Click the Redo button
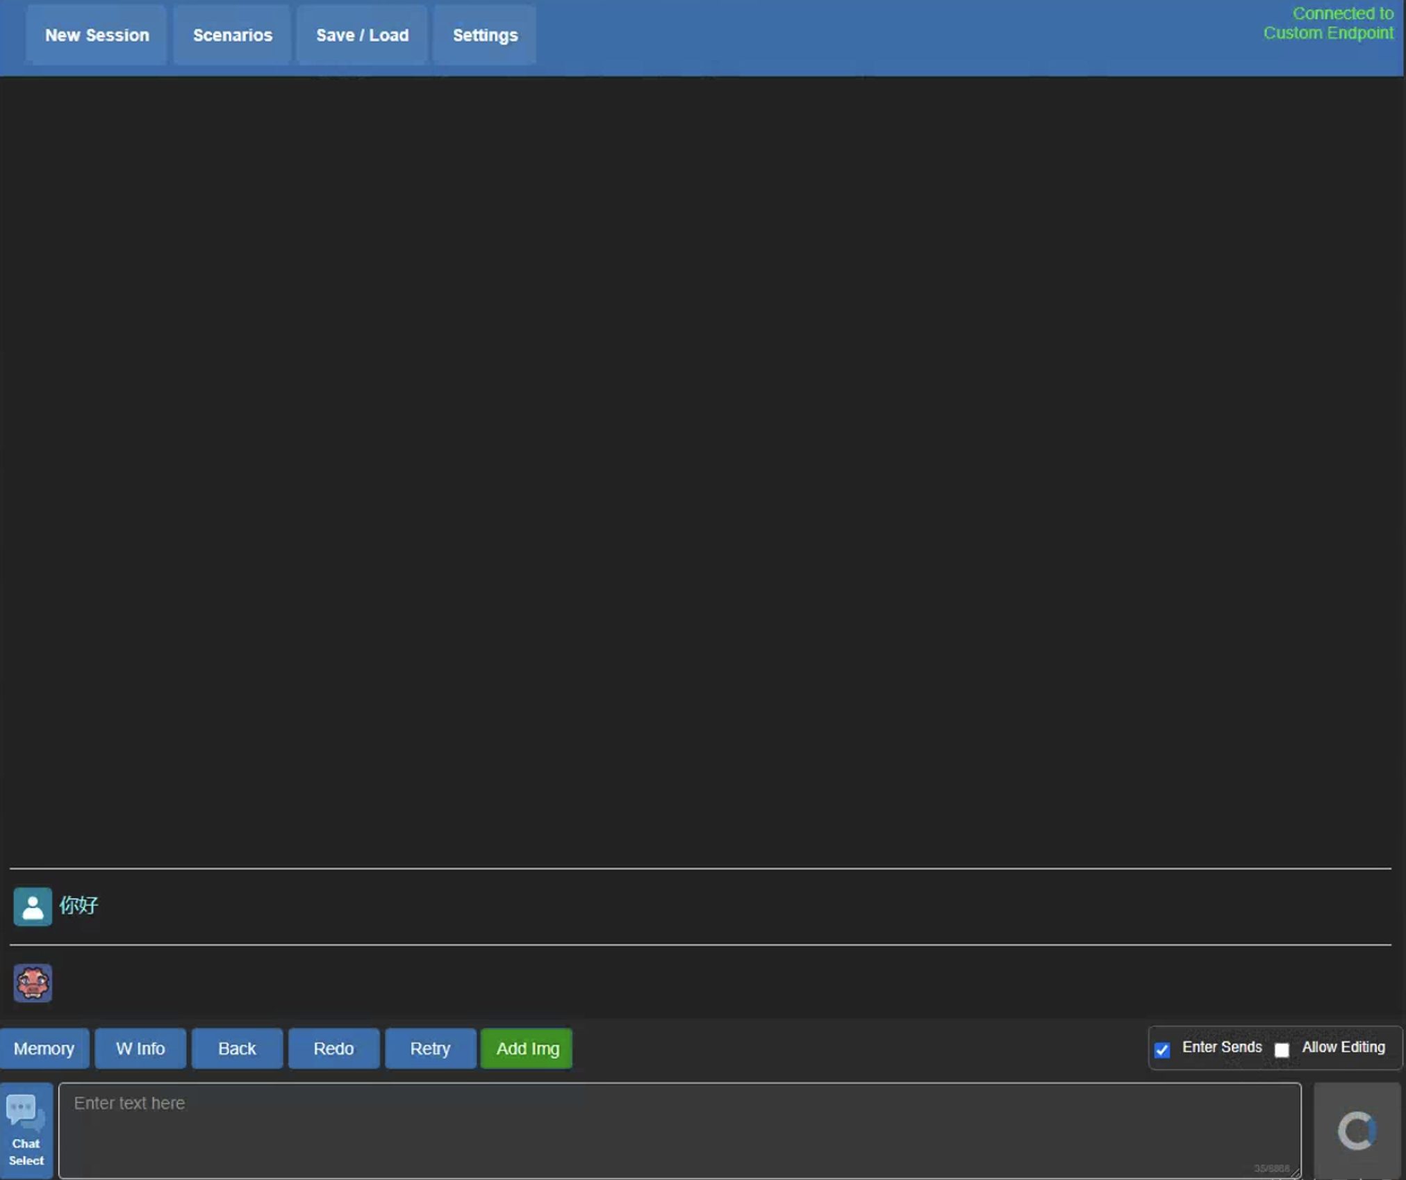 coord(333,1048)
